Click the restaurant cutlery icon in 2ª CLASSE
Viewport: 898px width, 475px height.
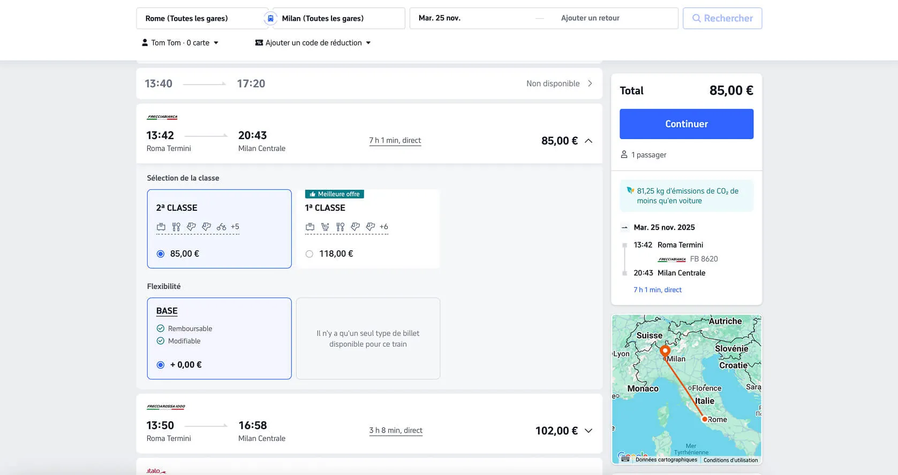(x=176, y=227)
